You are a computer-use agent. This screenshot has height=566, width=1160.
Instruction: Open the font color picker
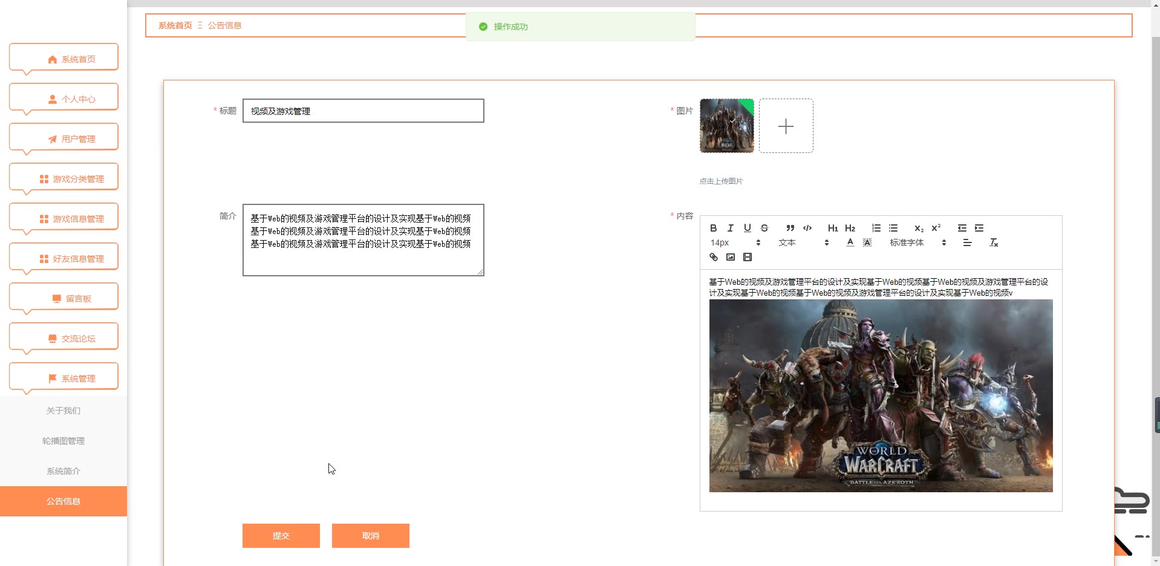[850, 242]
